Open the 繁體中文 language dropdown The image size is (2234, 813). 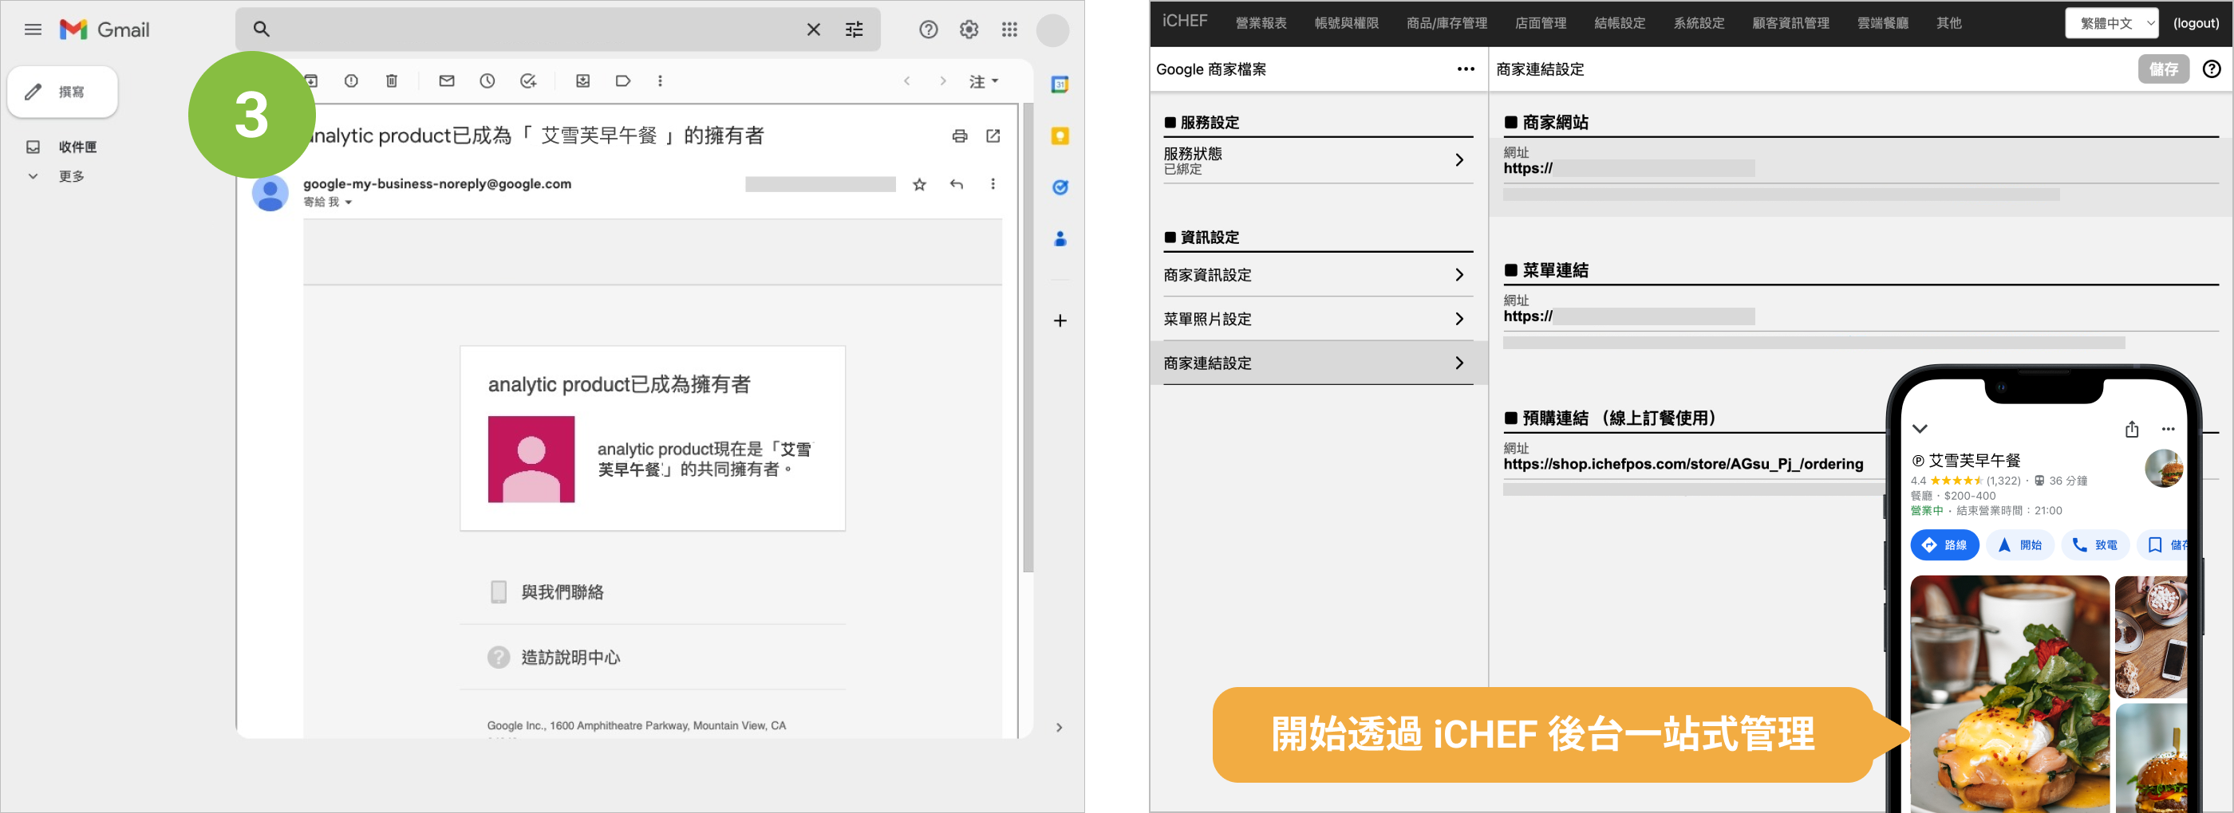tap(2111, 23)
